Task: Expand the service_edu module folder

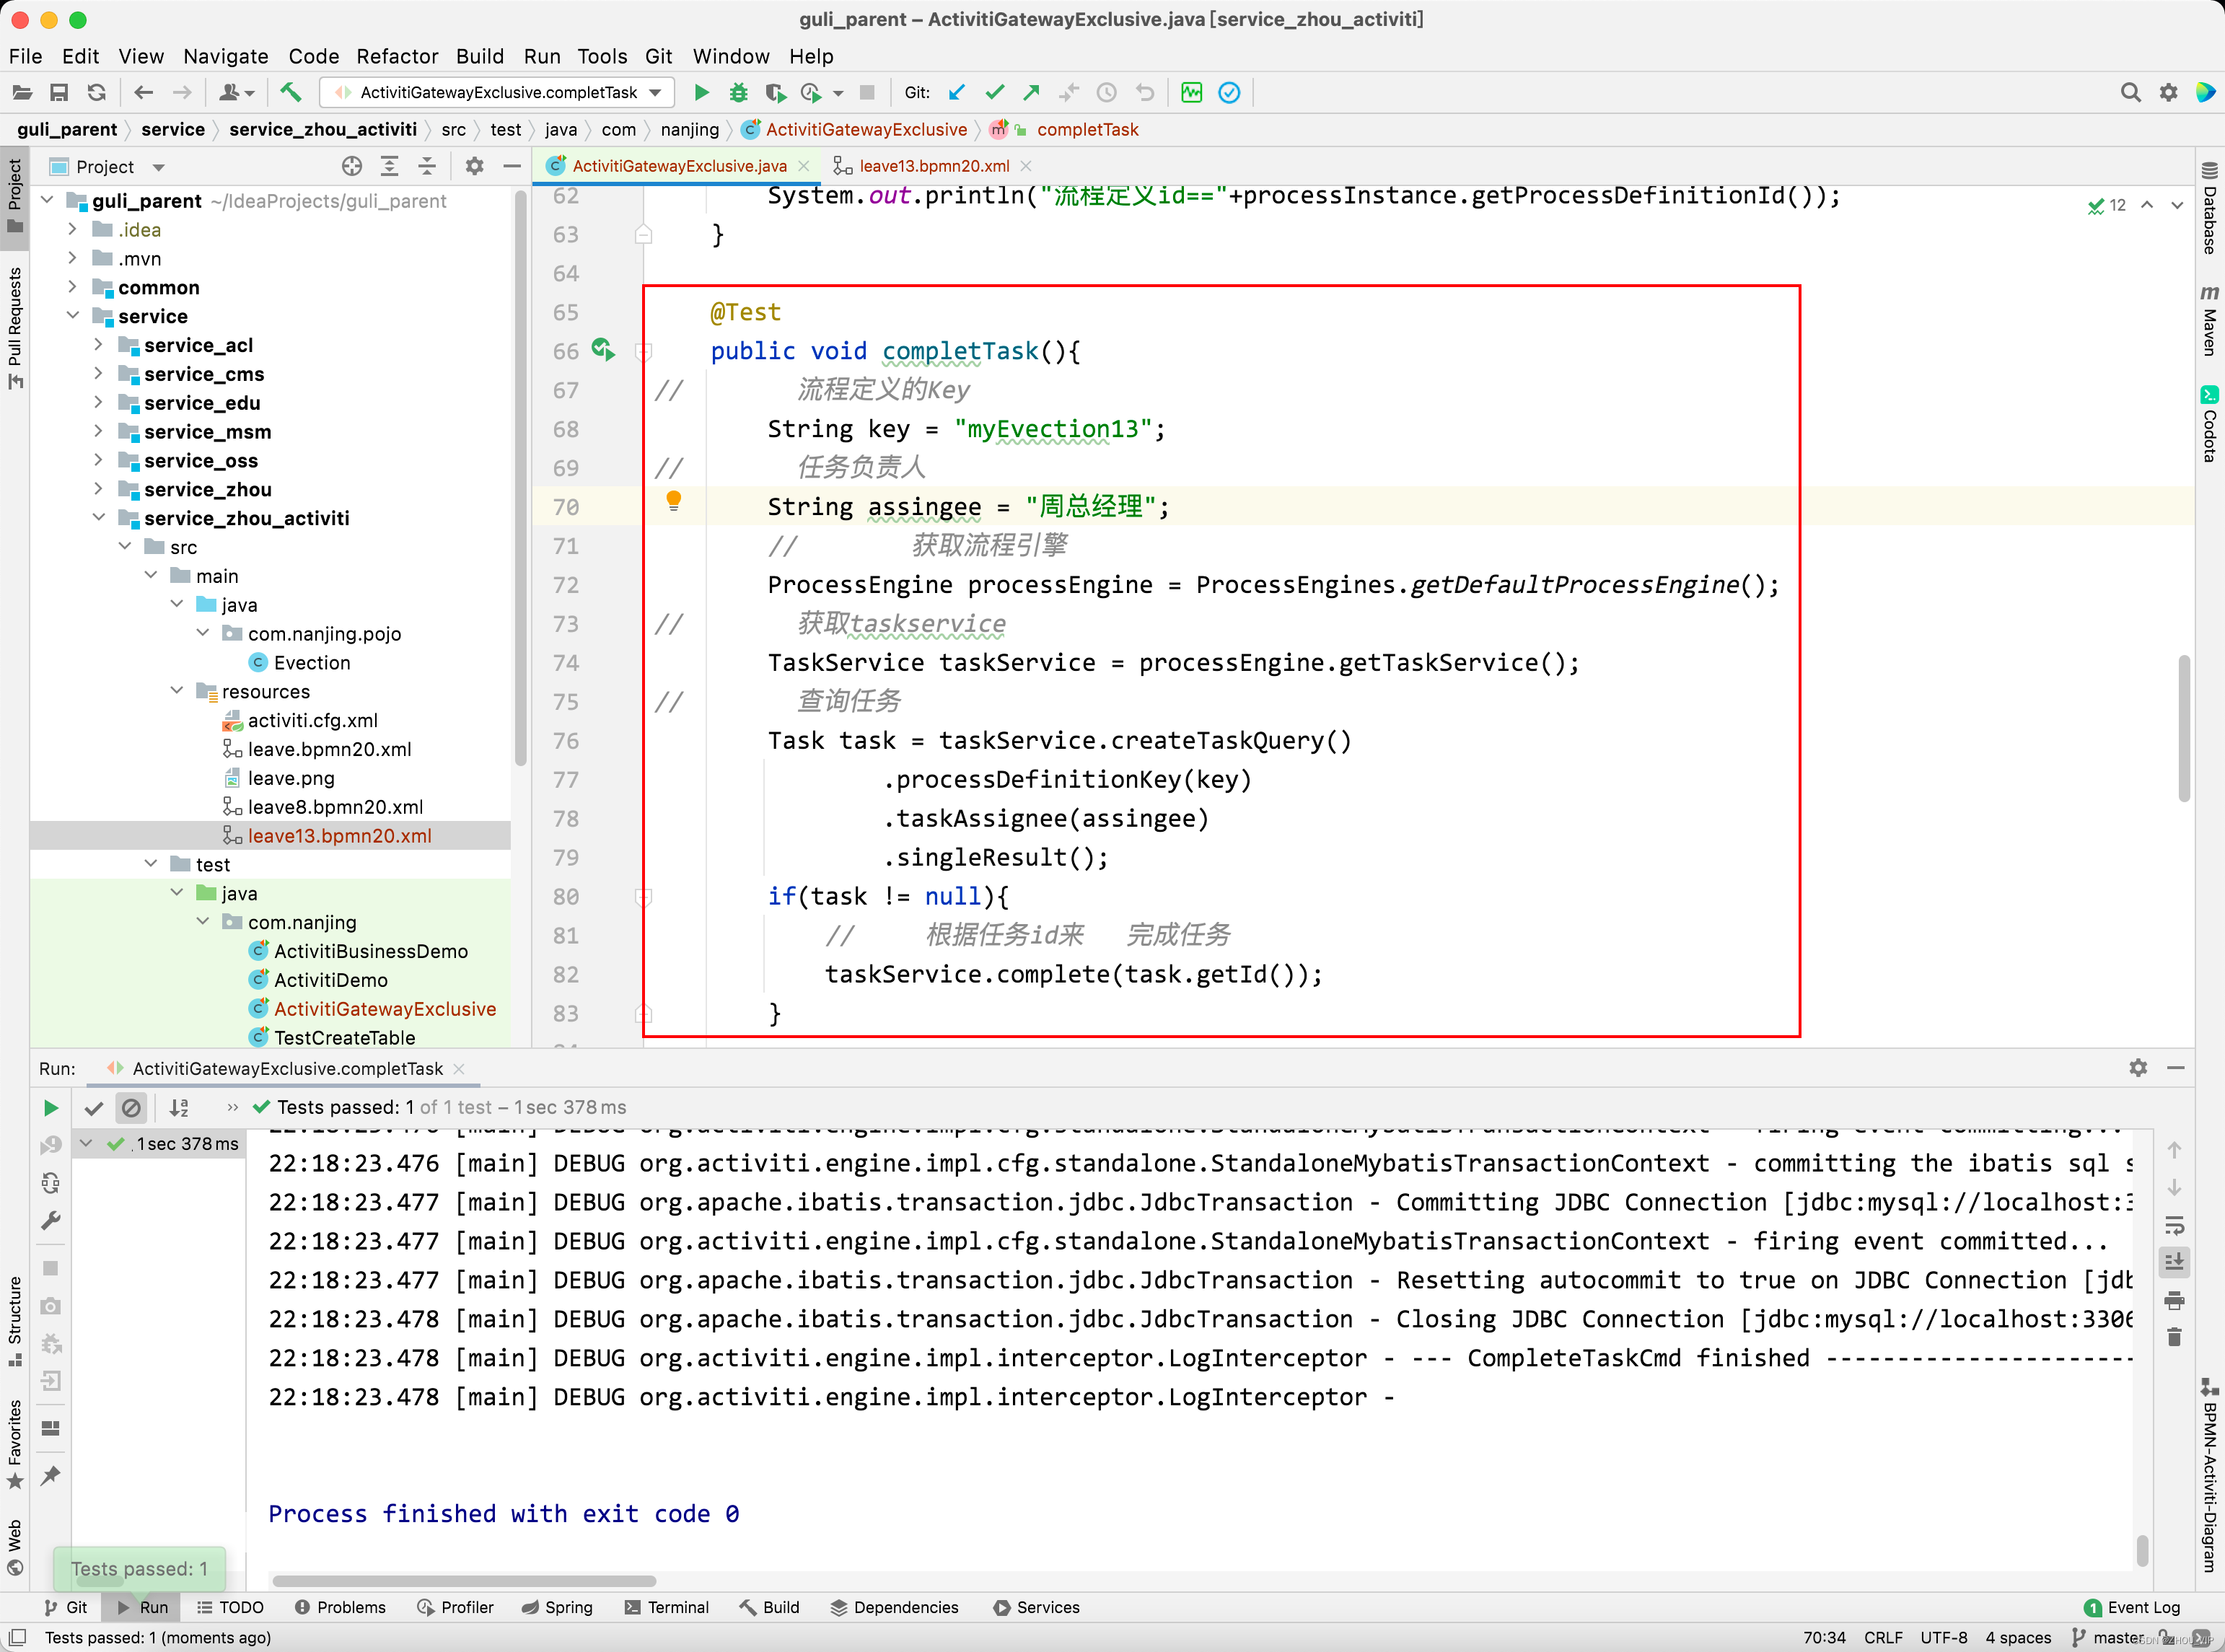Action: [98, 403]
